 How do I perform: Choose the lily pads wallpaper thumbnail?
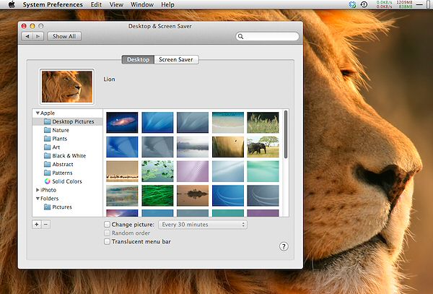pyautogui.click(x=157, y=171)
